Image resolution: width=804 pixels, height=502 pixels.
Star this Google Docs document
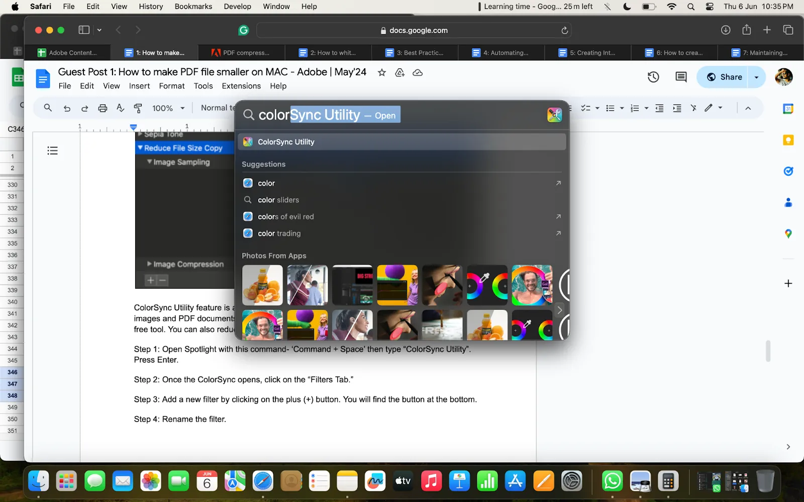tap(382, 72)
